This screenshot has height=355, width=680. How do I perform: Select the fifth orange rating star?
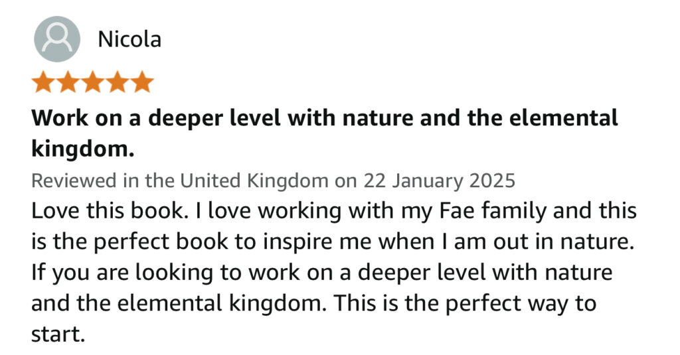click(142, 82)
